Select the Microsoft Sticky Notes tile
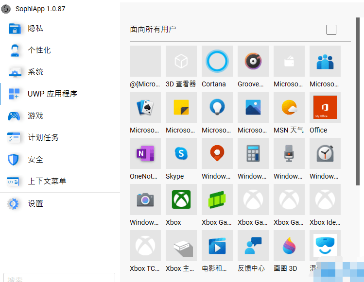Screen dimensions: 364x282 (x=181, y=107)
